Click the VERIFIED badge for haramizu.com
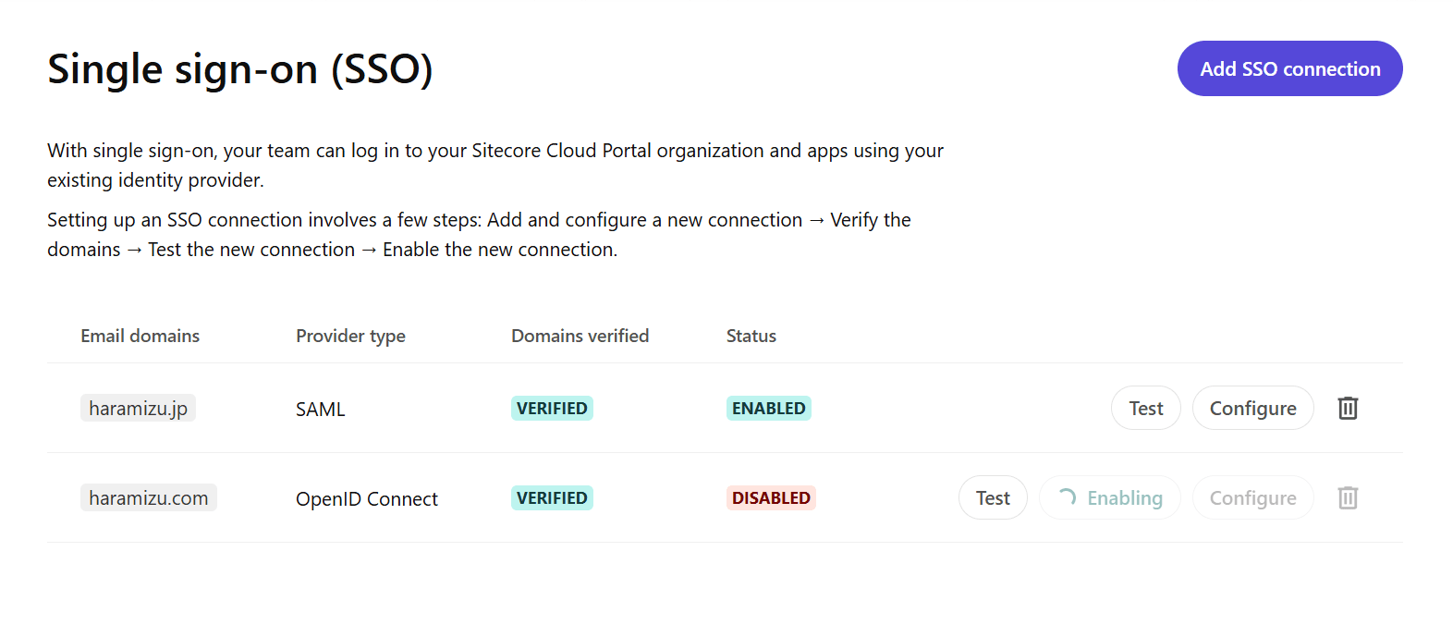The image size is (1453, 625). click(552, 497)
